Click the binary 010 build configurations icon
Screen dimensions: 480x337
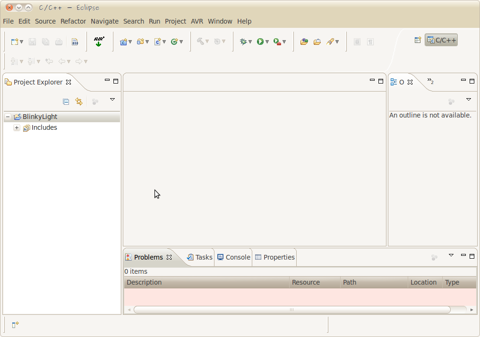[75, 42]
